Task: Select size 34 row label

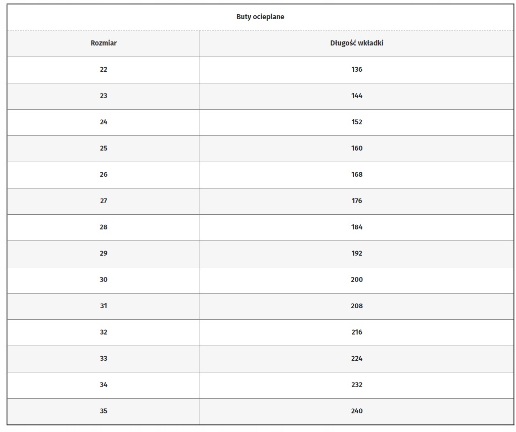Action: click(x=104, y=385)
